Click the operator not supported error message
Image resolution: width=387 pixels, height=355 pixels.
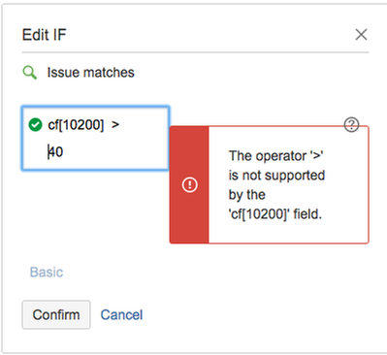[x=276, y=185]
